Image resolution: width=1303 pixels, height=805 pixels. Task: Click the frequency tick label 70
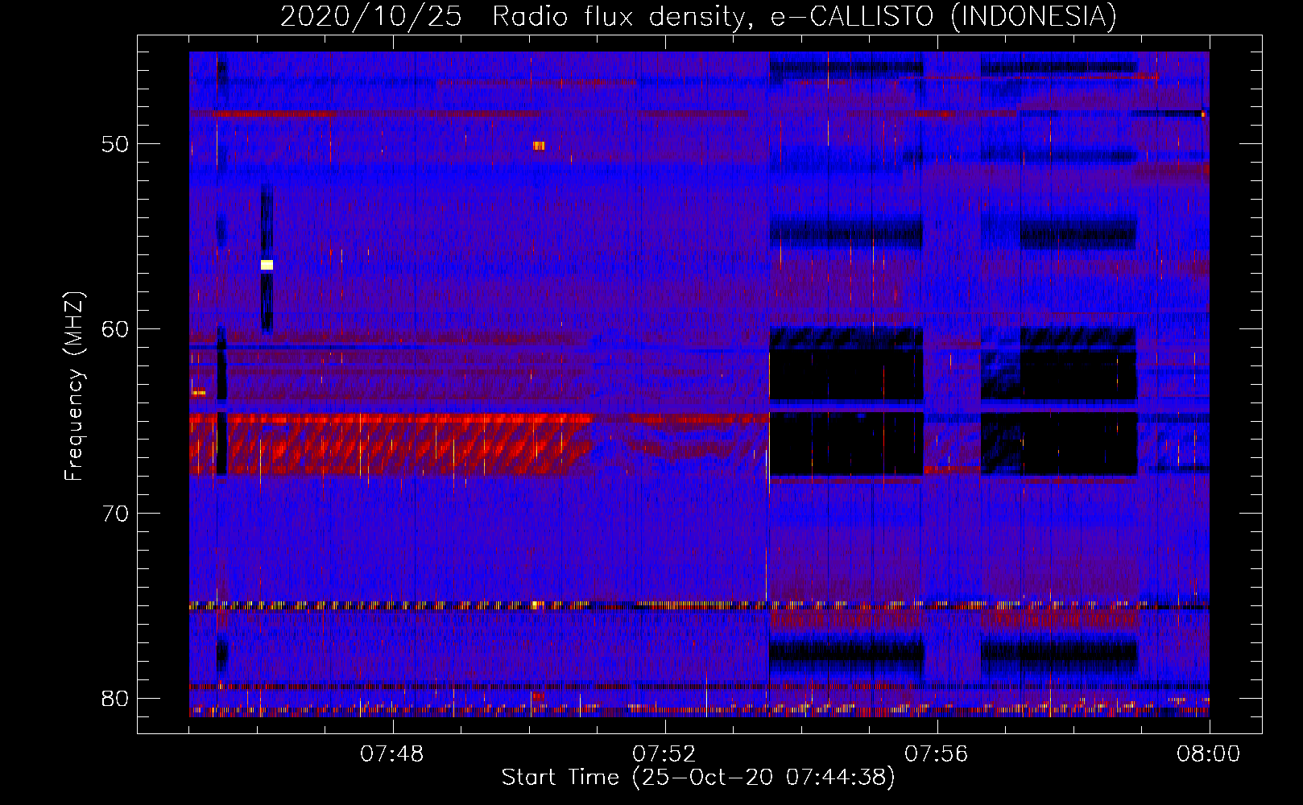pos(114,513)
